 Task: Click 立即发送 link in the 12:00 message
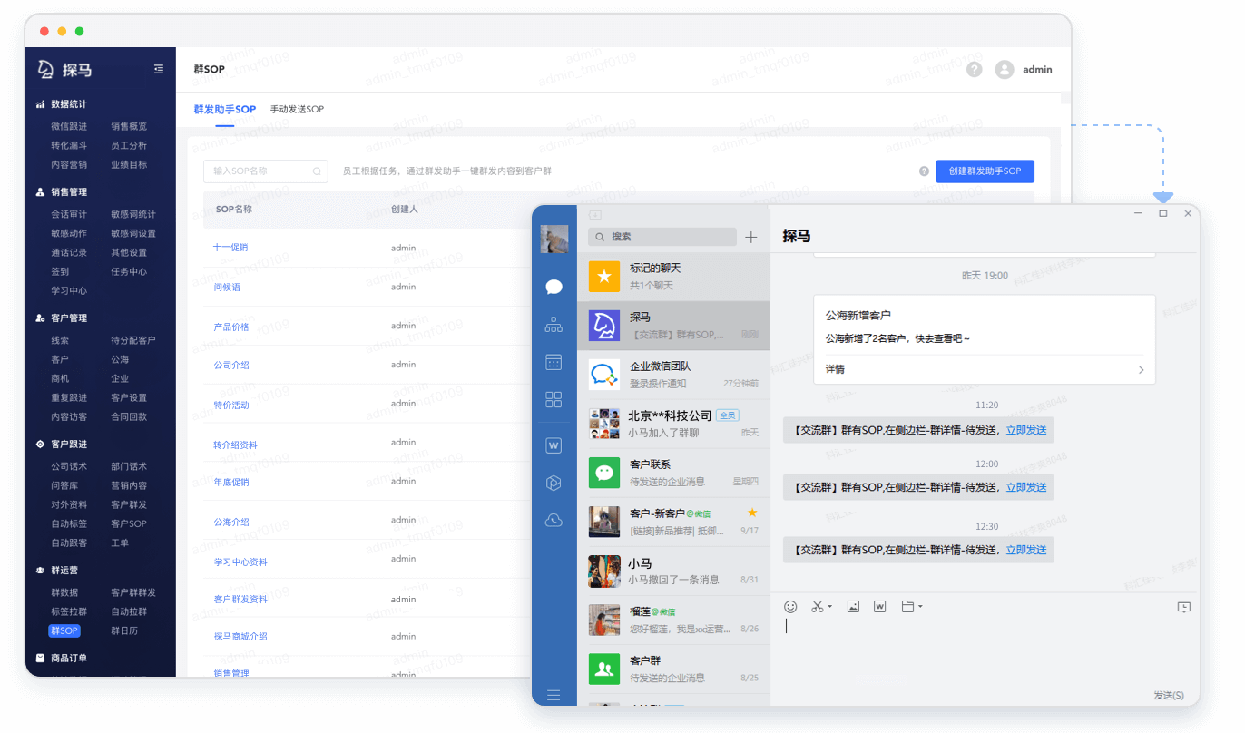(x=1026, y=487)
